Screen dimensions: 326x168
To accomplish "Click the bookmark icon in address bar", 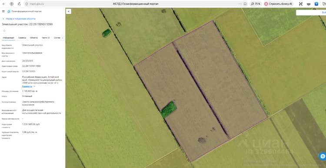I will pyautogui.click(x=245, y=4).
